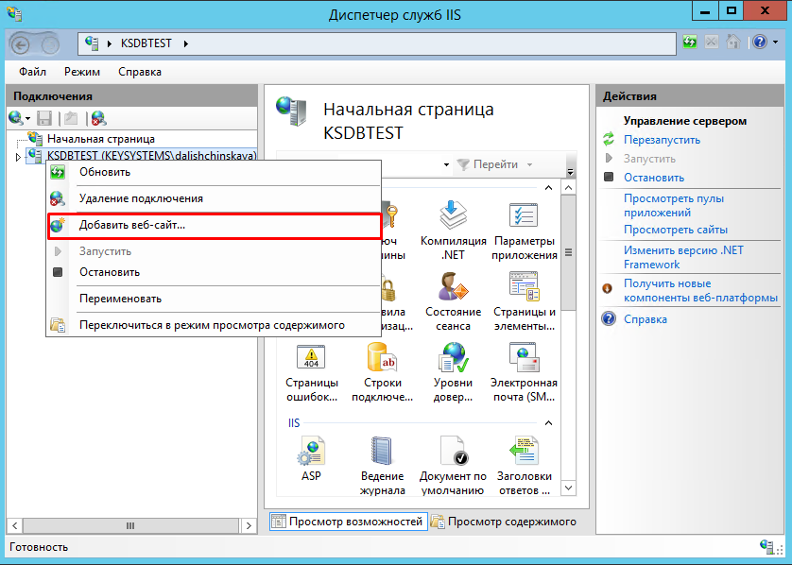Screen dimensions: 792x565
Task: Choose Удаление подключения from context menu
Action: [214, 198]
